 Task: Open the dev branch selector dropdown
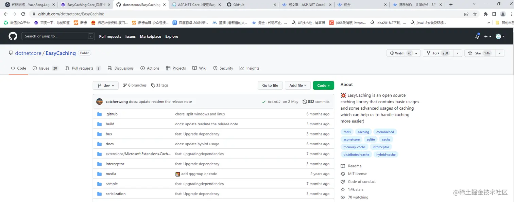(106, 86)
